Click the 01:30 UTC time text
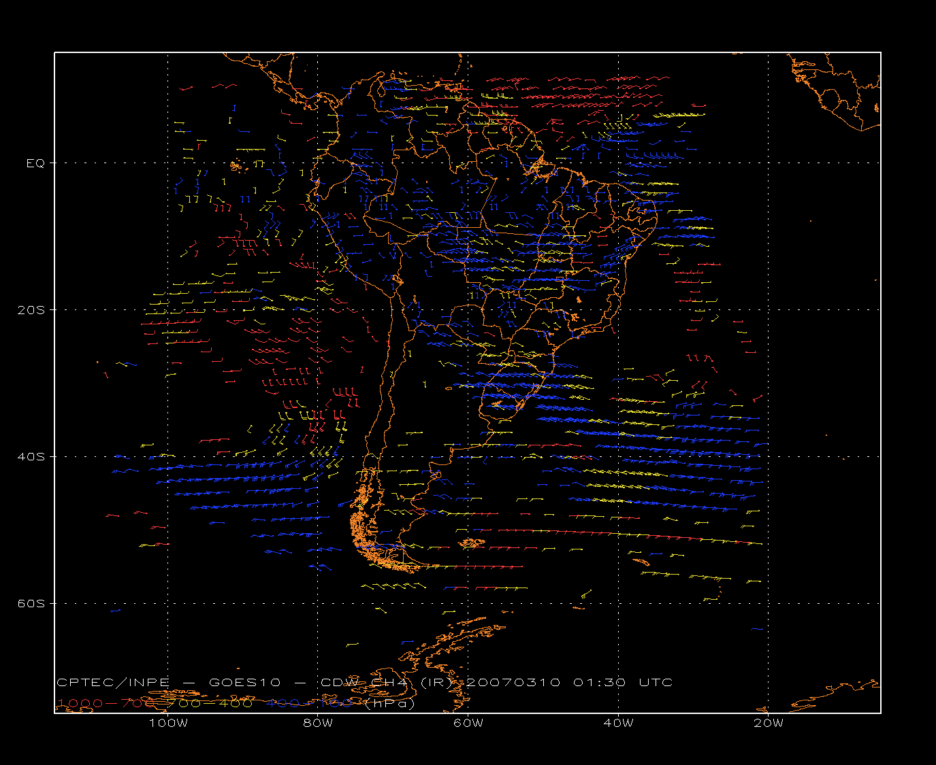This screenshot has height=765, width=936. point(623,683)
